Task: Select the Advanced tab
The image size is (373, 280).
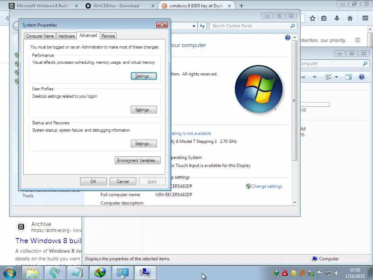Action: (88, 35)
